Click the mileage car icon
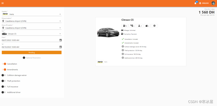 click(x=122, y=30)
